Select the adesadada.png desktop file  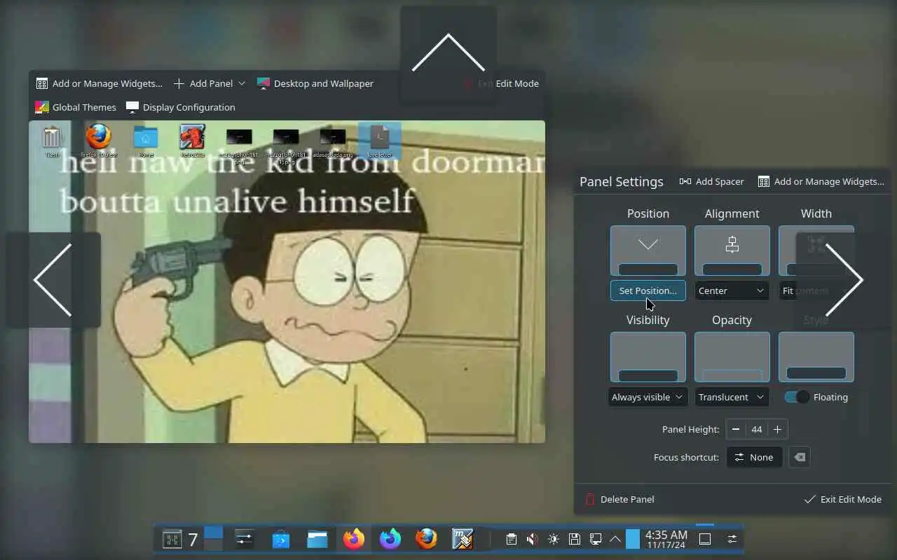332,141
